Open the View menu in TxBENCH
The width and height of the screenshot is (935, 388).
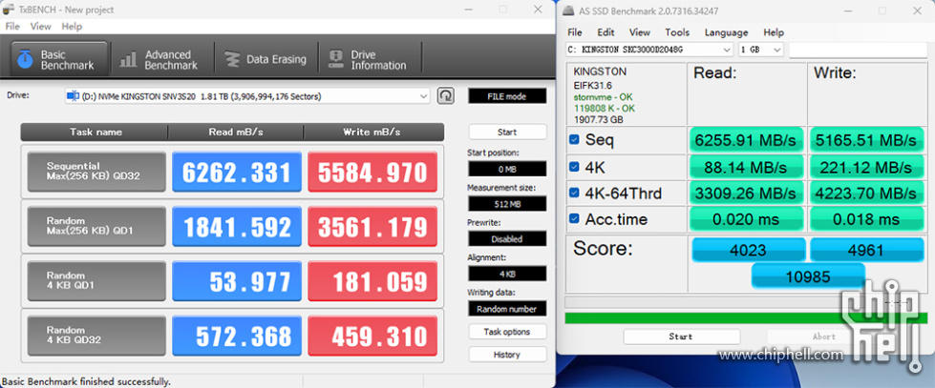(40, 26)
